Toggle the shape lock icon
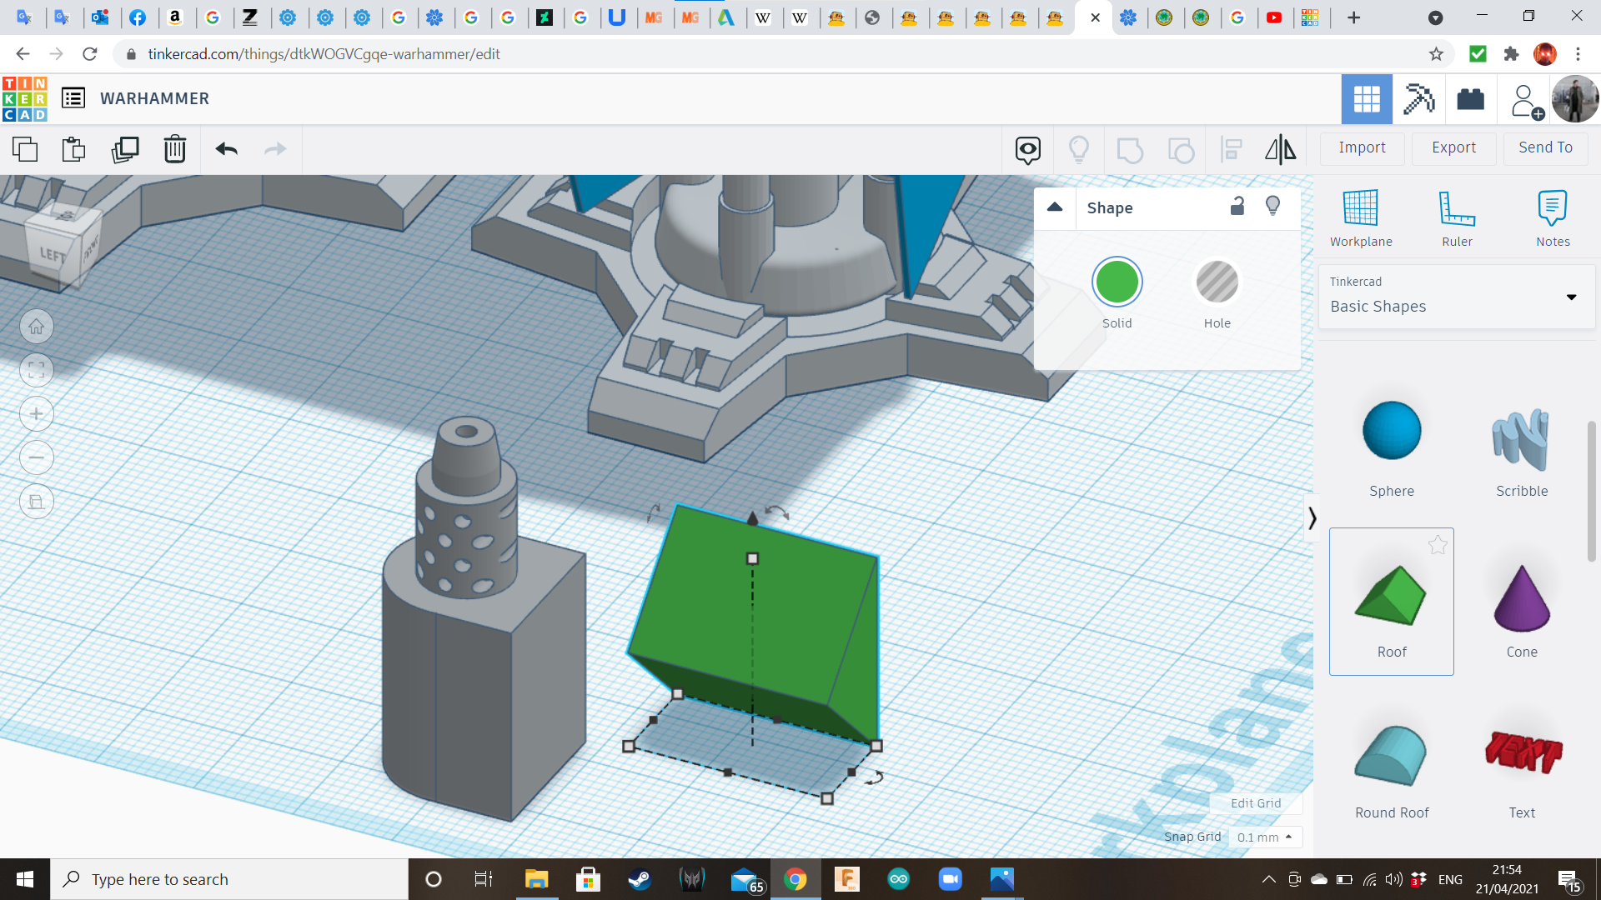 click(x=1237, y=207)
